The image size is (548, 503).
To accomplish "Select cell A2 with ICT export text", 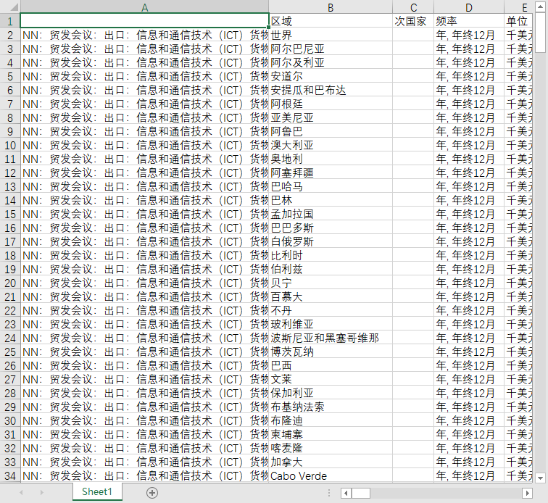I will point(145,35).
